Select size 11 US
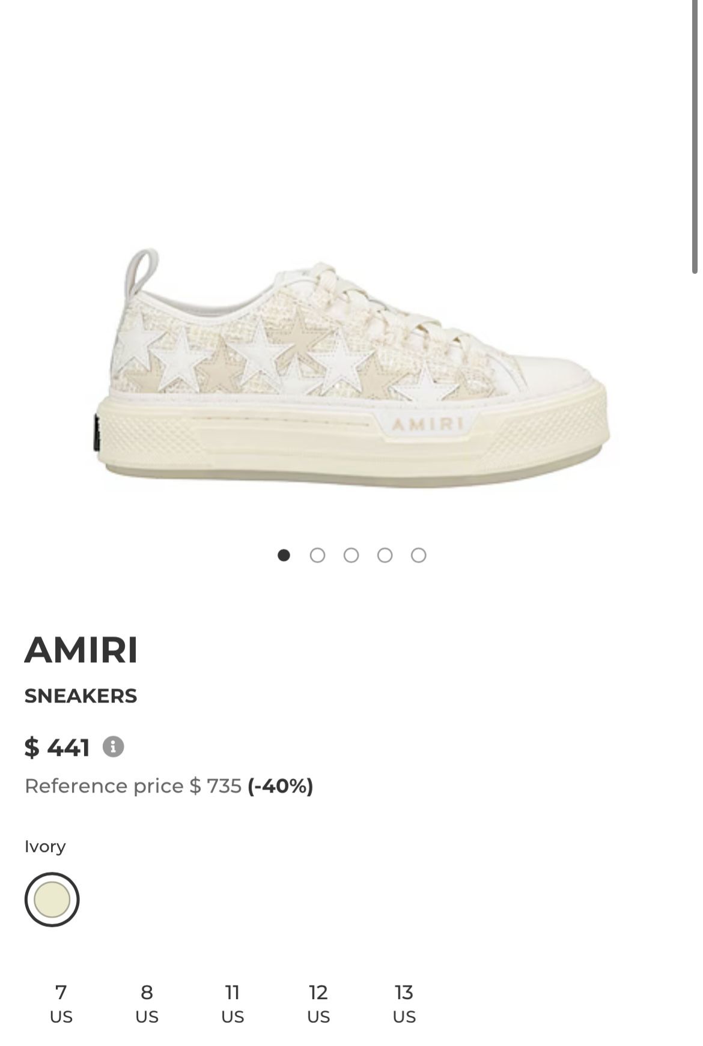The image size is (703, 1046). point(233,1003)
